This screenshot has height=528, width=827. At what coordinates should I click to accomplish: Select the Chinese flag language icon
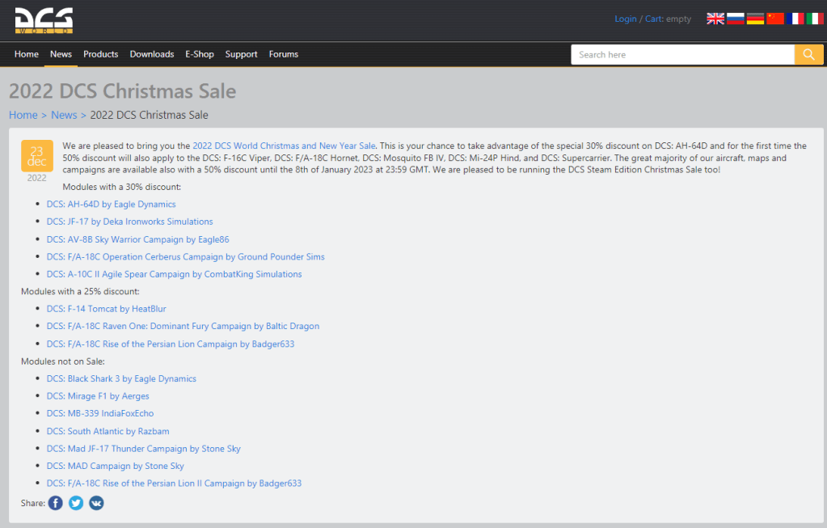[x=775, y=19]
